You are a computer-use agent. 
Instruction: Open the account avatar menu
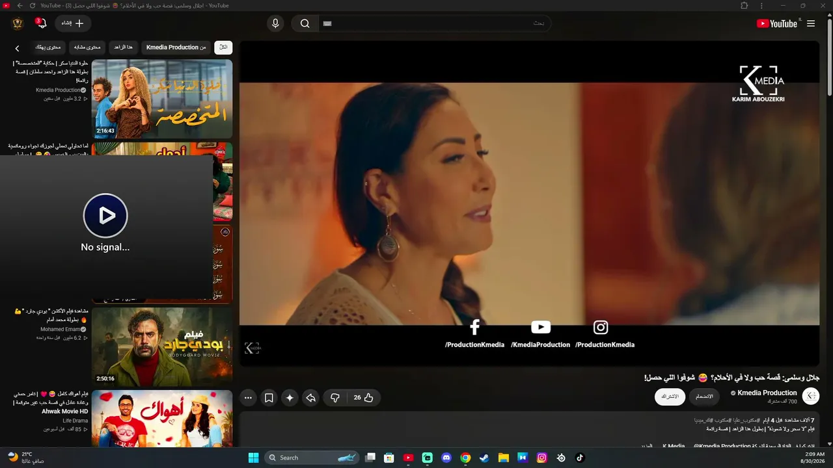18,23
